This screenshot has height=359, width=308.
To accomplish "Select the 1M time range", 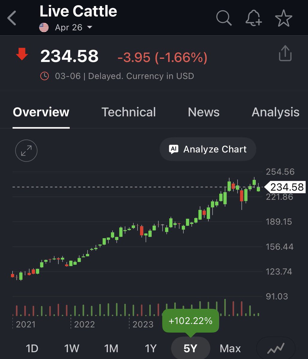I will coord(111,349).
